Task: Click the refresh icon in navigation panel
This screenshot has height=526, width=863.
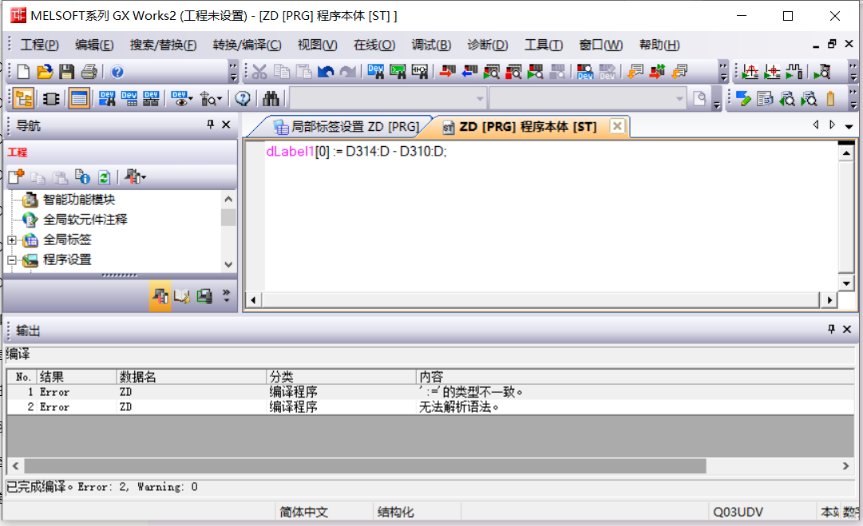Action: pos(104,176)
